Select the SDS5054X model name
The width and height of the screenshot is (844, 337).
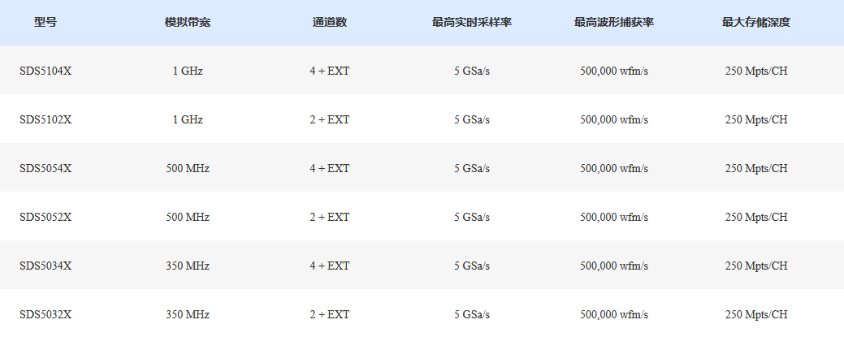click(45, 169)
